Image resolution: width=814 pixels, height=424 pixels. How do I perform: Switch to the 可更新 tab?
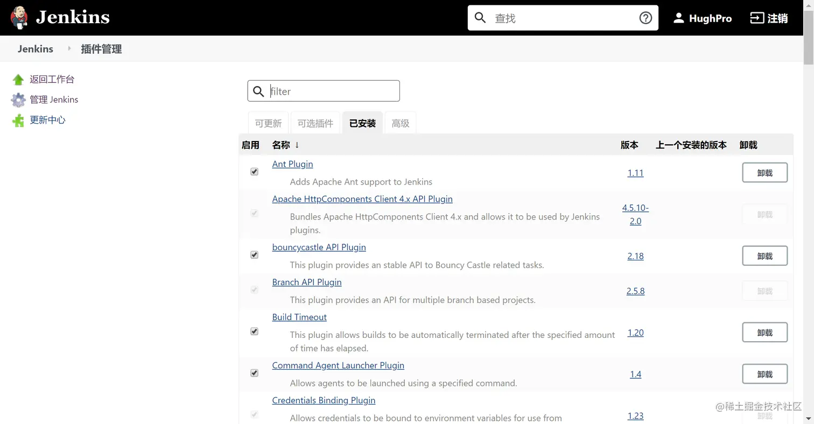[268, 123]
